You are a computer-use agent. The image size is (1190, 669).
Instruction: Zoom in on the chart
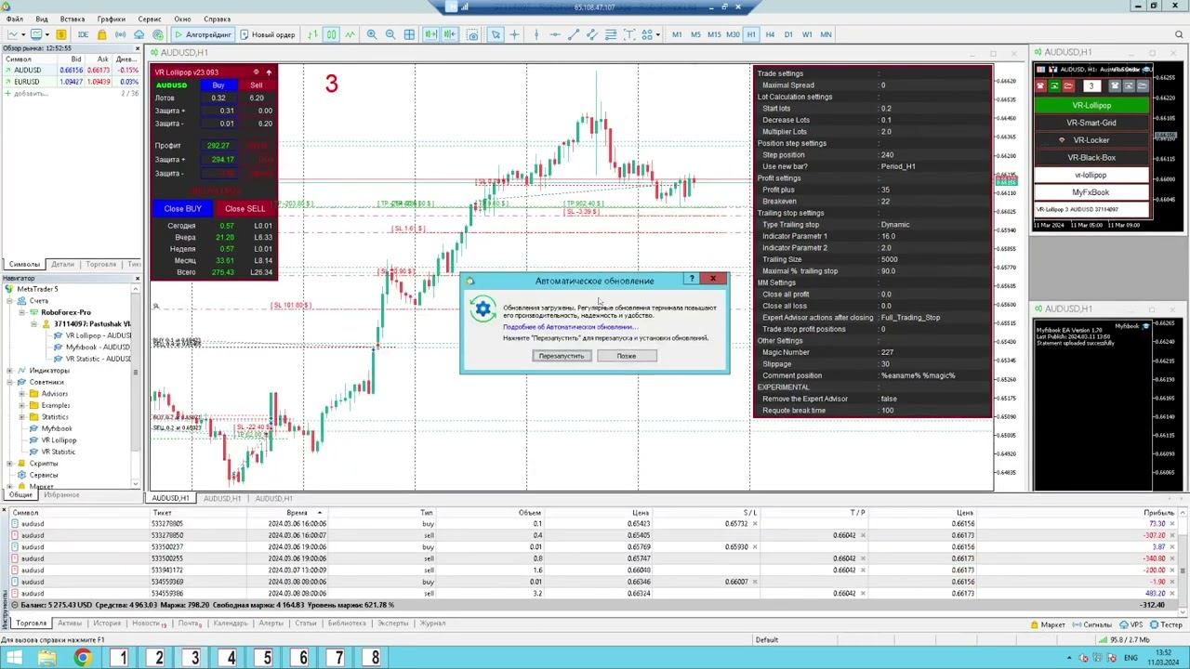pos(372,34)
